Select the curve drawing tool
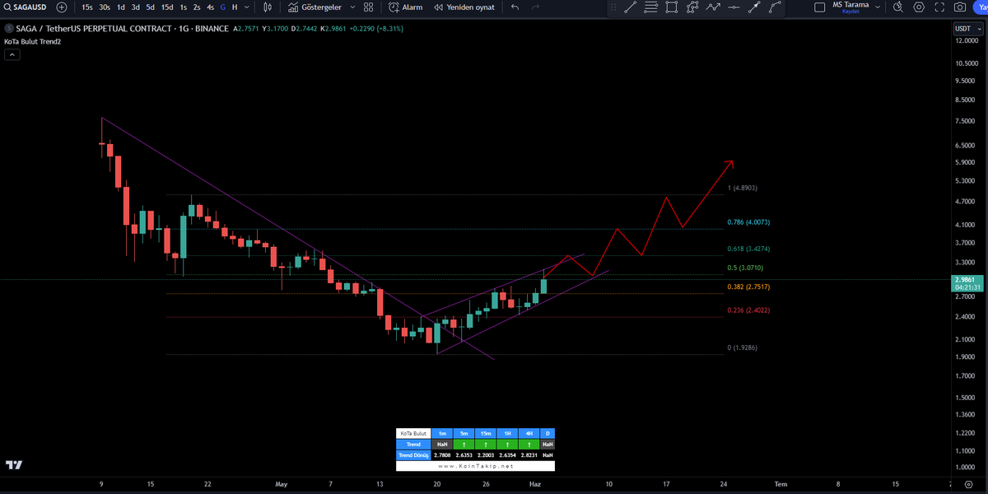Screen dimensions: 988x494 [x=775, y=7]
